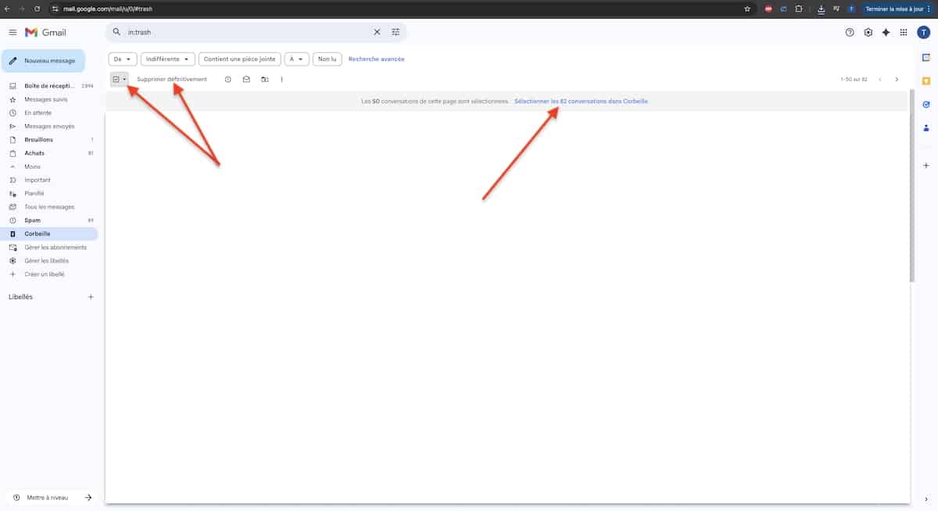Get add-ons with side panel plus icon
This screenshot has height=511, width=938.
tap(926, 166)
